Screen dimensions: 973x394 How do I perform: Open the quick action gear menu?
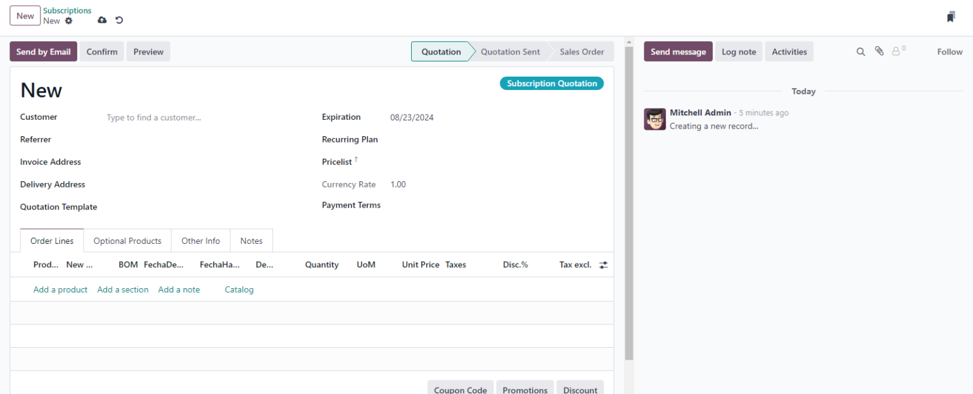[68, 20]
